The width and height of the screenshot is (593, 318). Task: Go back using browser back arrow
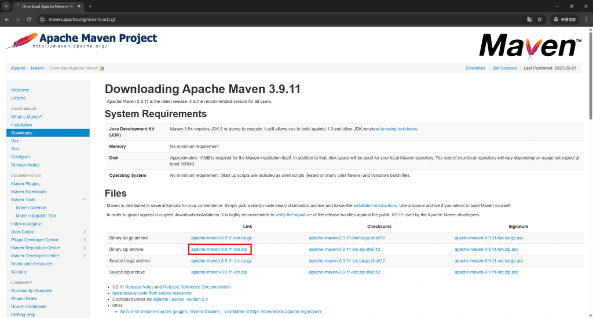point(7,19)
